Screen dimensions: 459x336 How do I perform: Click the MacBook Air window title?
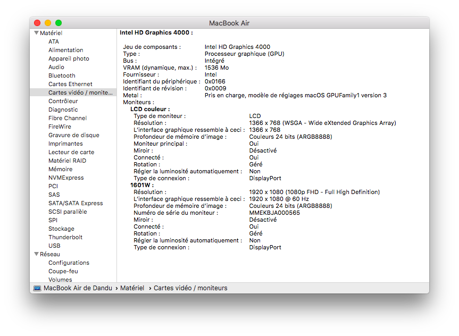pos(229,23)
